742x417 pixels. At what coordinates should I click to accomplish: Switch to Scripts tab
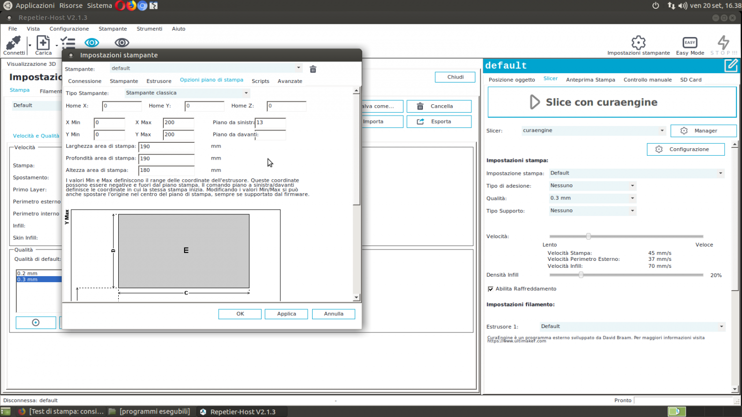point(260,81)
